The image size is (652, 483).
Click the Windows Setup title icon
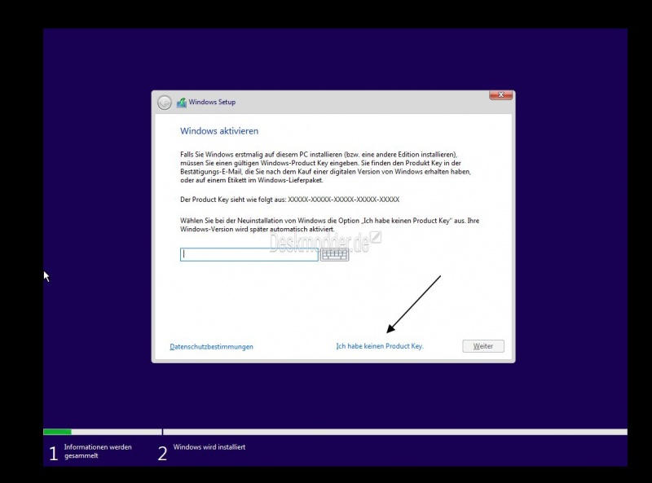181,103
